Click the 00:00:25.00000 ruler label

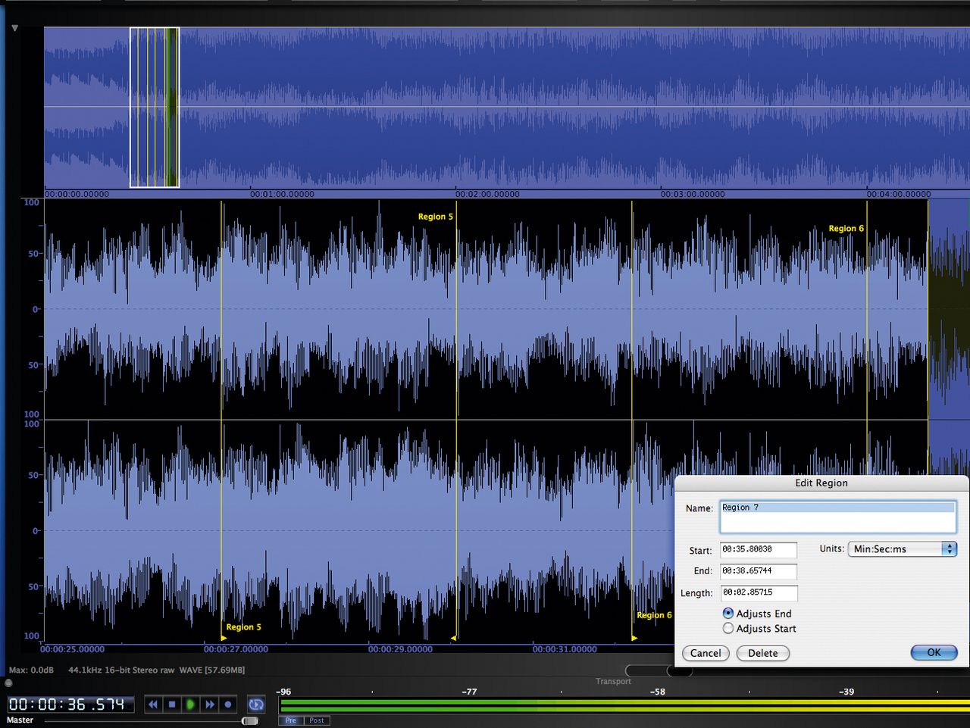pos(72,649)
